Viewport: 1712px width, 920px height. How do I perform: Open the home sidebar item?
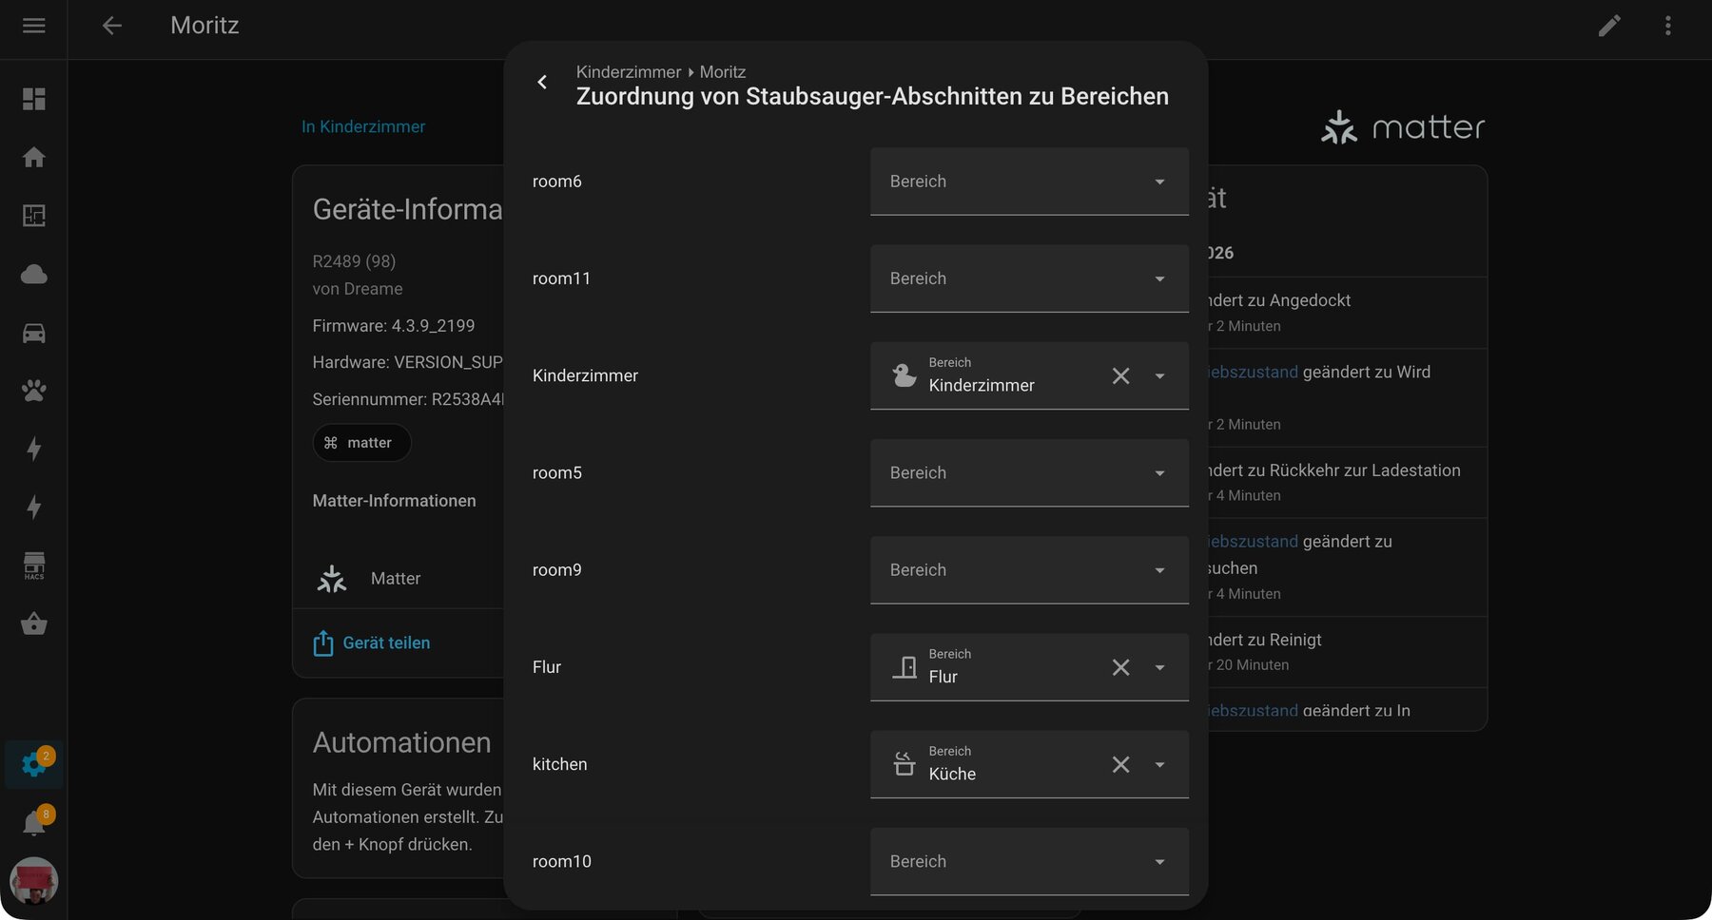(34, 157)
